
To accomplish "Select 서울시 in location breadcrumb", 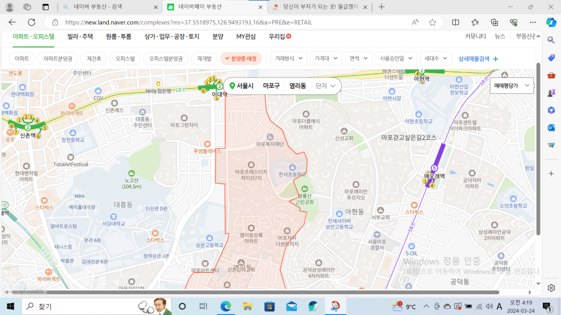I will pyautogui.click(x=245, y=86).
